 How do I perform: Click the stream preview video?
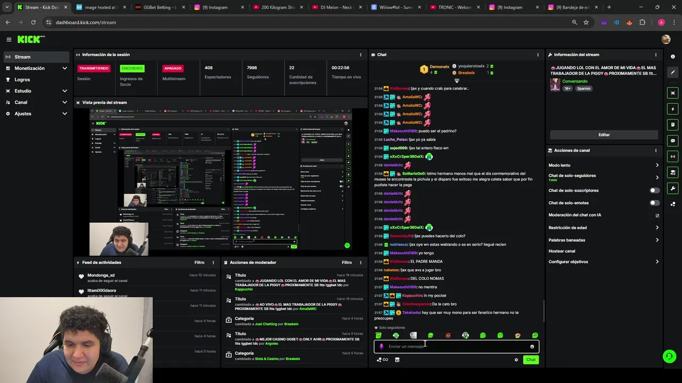tap(221, 181)
